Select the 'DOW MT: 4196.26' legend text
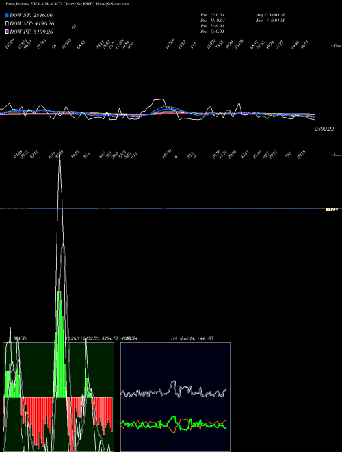342x452 pixels. pos(32,24)
